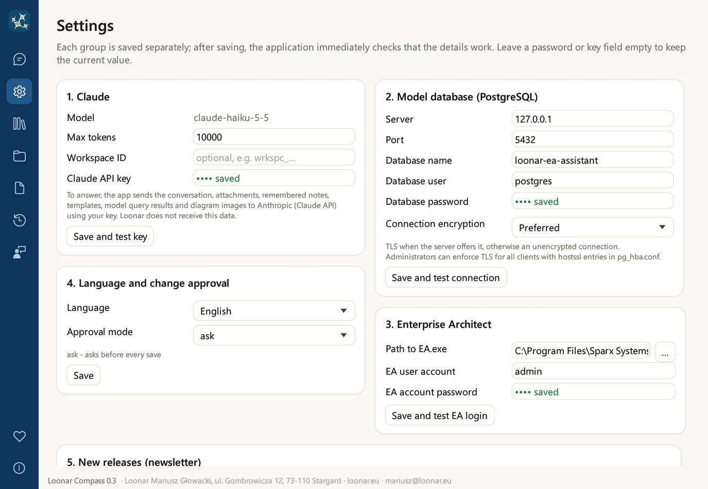Click Save and test connection button
The height and width of the screenshot is (489, 708).
[446, 277]
